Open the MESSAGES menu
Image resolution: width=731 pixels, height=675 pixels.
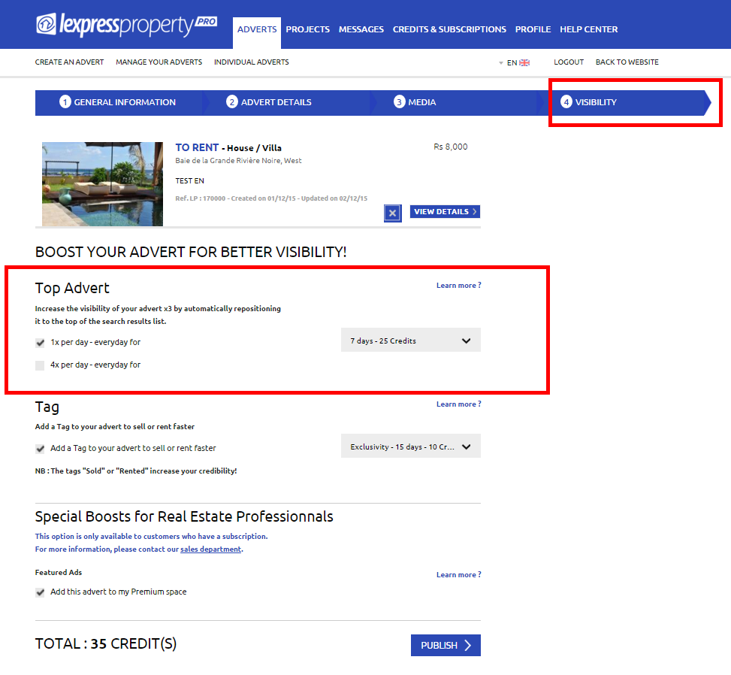coord(361,29)
